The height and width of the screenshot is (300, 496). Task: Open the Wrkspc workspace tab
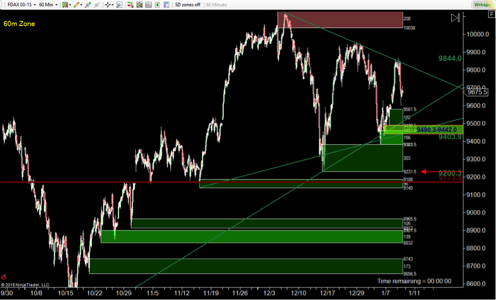point(482,5)
